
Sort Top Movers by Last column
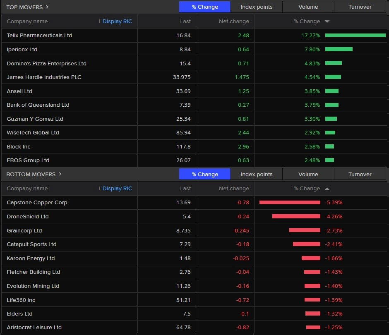pyautogui.click(x=185, y=22)
